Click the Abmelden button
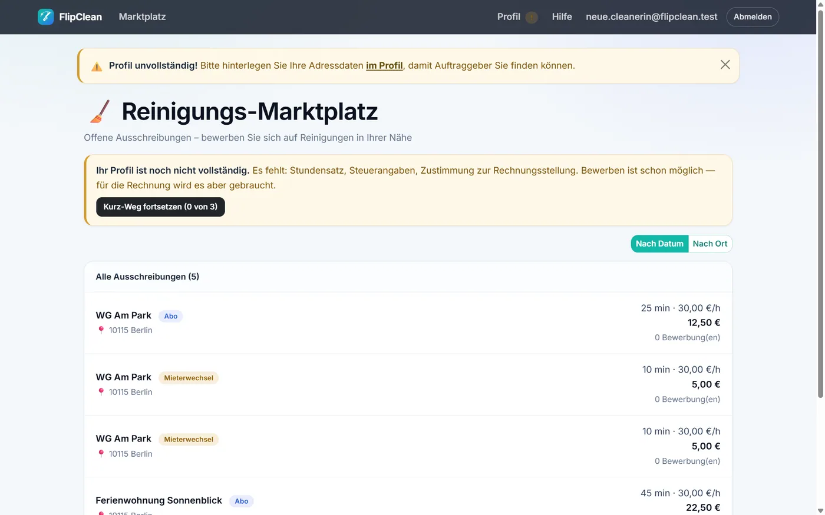The width and height of the screenshot is (825, 515). pyautogui.click(x=753, y=16)
